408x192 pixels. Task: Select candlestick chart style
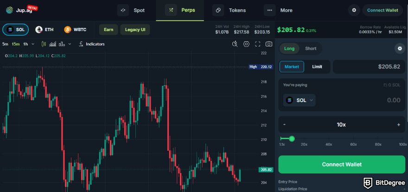click(x=44, y=44)
